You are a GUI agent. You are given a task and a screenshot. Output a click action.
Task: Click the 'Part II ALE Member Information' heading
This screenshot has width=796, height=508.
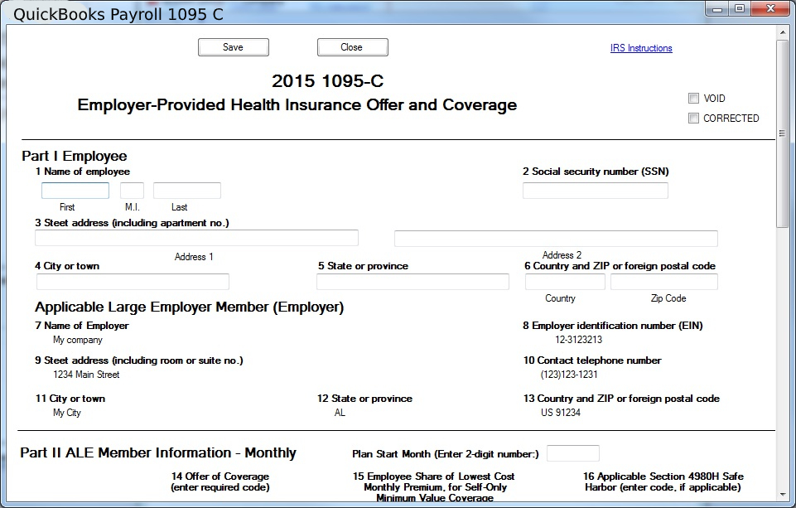click(x=158, y=452)
